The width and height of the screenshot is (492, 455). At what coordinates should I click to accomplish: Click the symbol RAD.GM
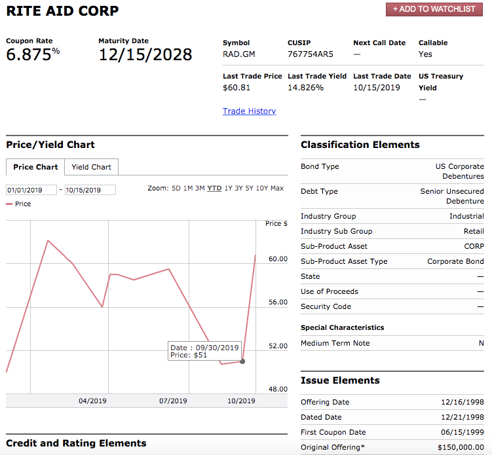pos(238,54)
